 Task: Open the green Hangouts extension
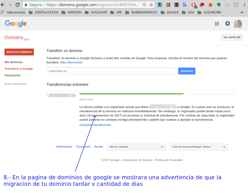click(x=219, y=5)
